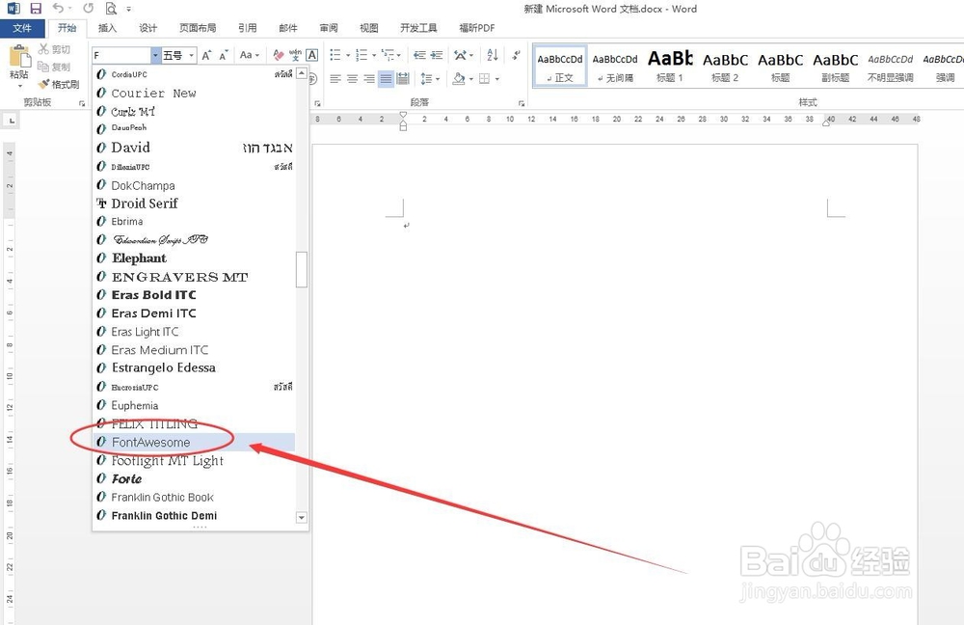Decrease font size with shrink font icon

pos(224,55)
